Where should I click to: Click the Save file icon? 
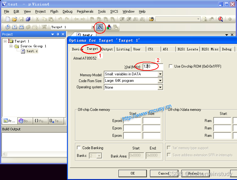21,19
